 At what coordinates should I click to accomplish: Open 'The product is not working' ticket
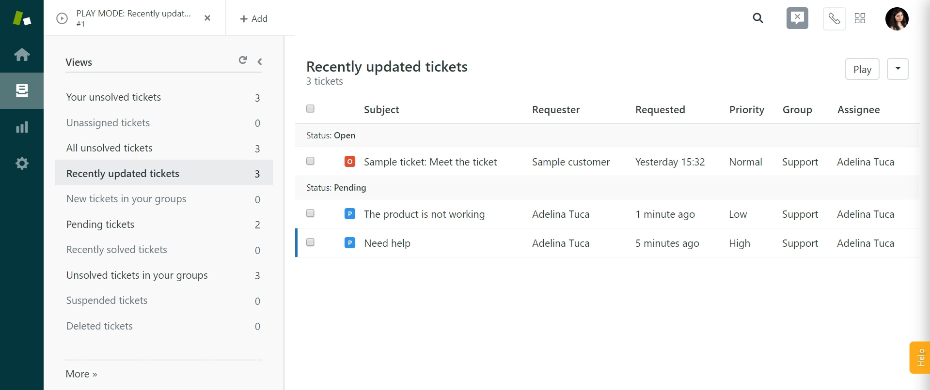pos(424,214)
